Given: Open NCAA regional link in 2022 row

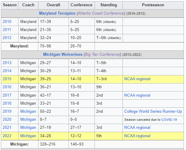Looking at the screenshot, I should 137,136.
